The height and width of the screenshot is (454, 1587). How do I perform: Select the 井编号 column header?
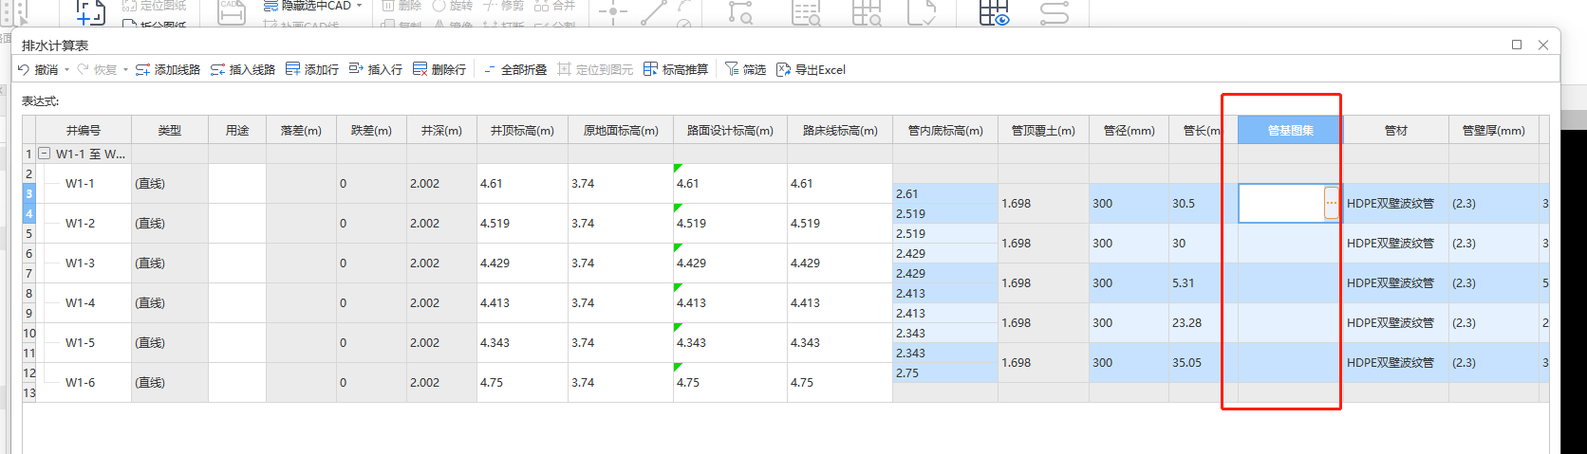(84, 130)
